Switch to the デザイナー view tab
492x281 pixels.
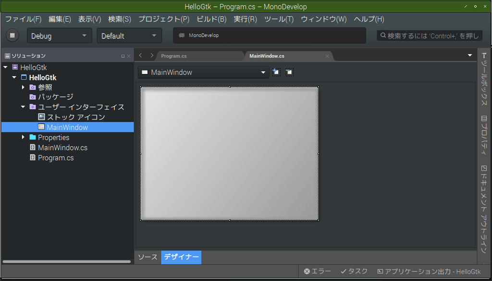tap(181, 257)
